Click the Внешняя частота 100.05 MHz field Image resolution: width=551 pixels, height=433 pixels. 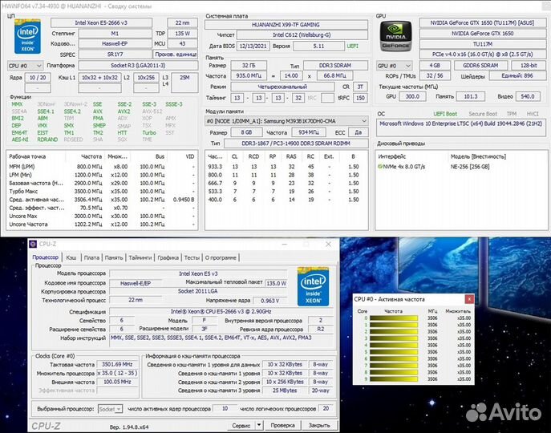pyautogui.click(x=117, y=382)
